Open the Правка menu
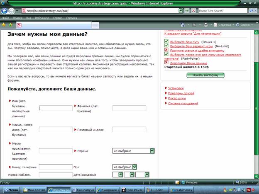The height and width of the screenshot is (194, 259). click(17, 18)
